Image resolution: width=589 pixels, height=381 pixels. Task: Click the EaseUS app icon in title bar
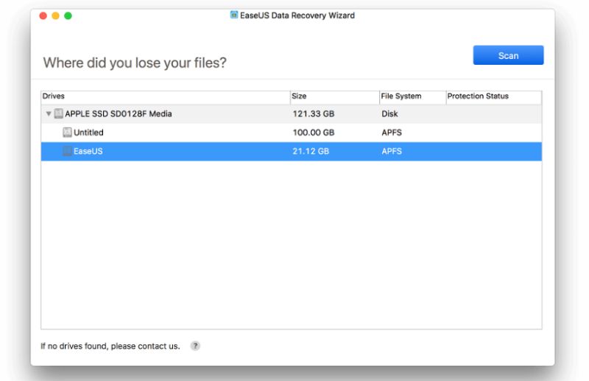(233, 15)
